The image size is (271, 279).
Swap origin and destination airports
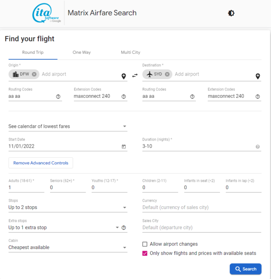pos(135,76)
